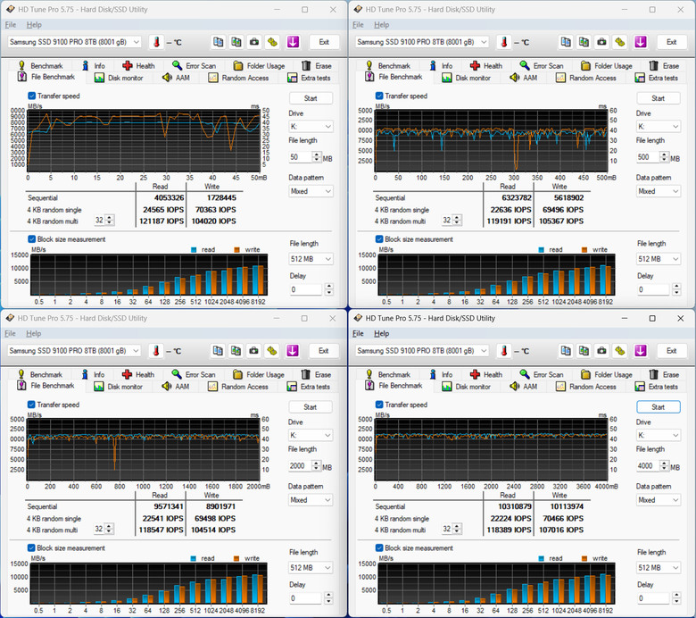Viewport: 696px width, 618px height.
Task: Open Drive K: dropdown in top-left window
Action: 311,127
